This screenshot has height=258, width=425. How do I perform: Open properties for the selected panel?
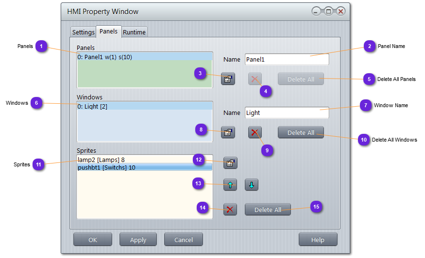click(228, 79)
